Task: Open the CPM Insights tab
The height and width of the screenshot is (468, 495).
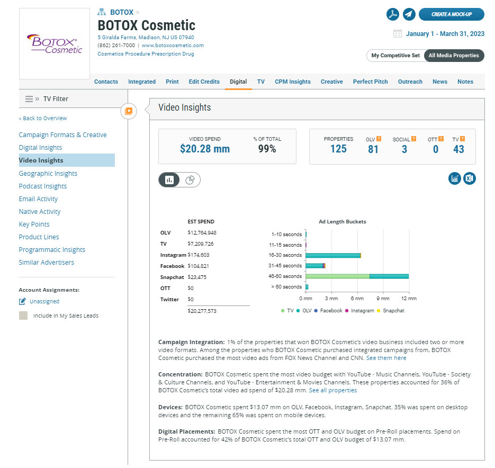Action: 293,82
